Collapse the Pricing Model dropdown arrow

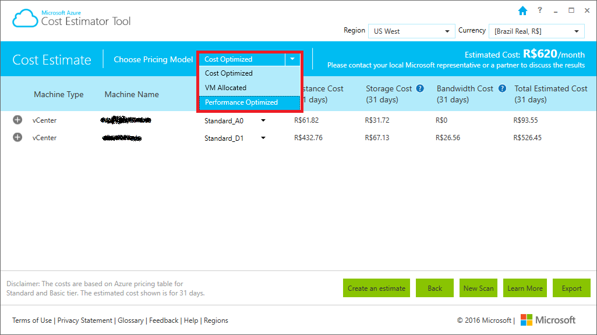pos(292,59)
